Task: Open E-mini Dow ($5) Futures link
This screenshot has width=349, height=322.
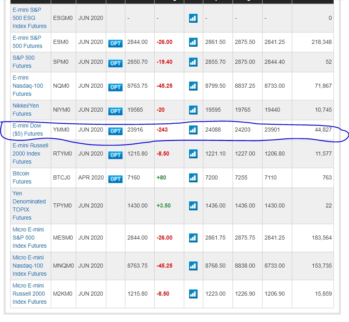Action: [28, 130]
